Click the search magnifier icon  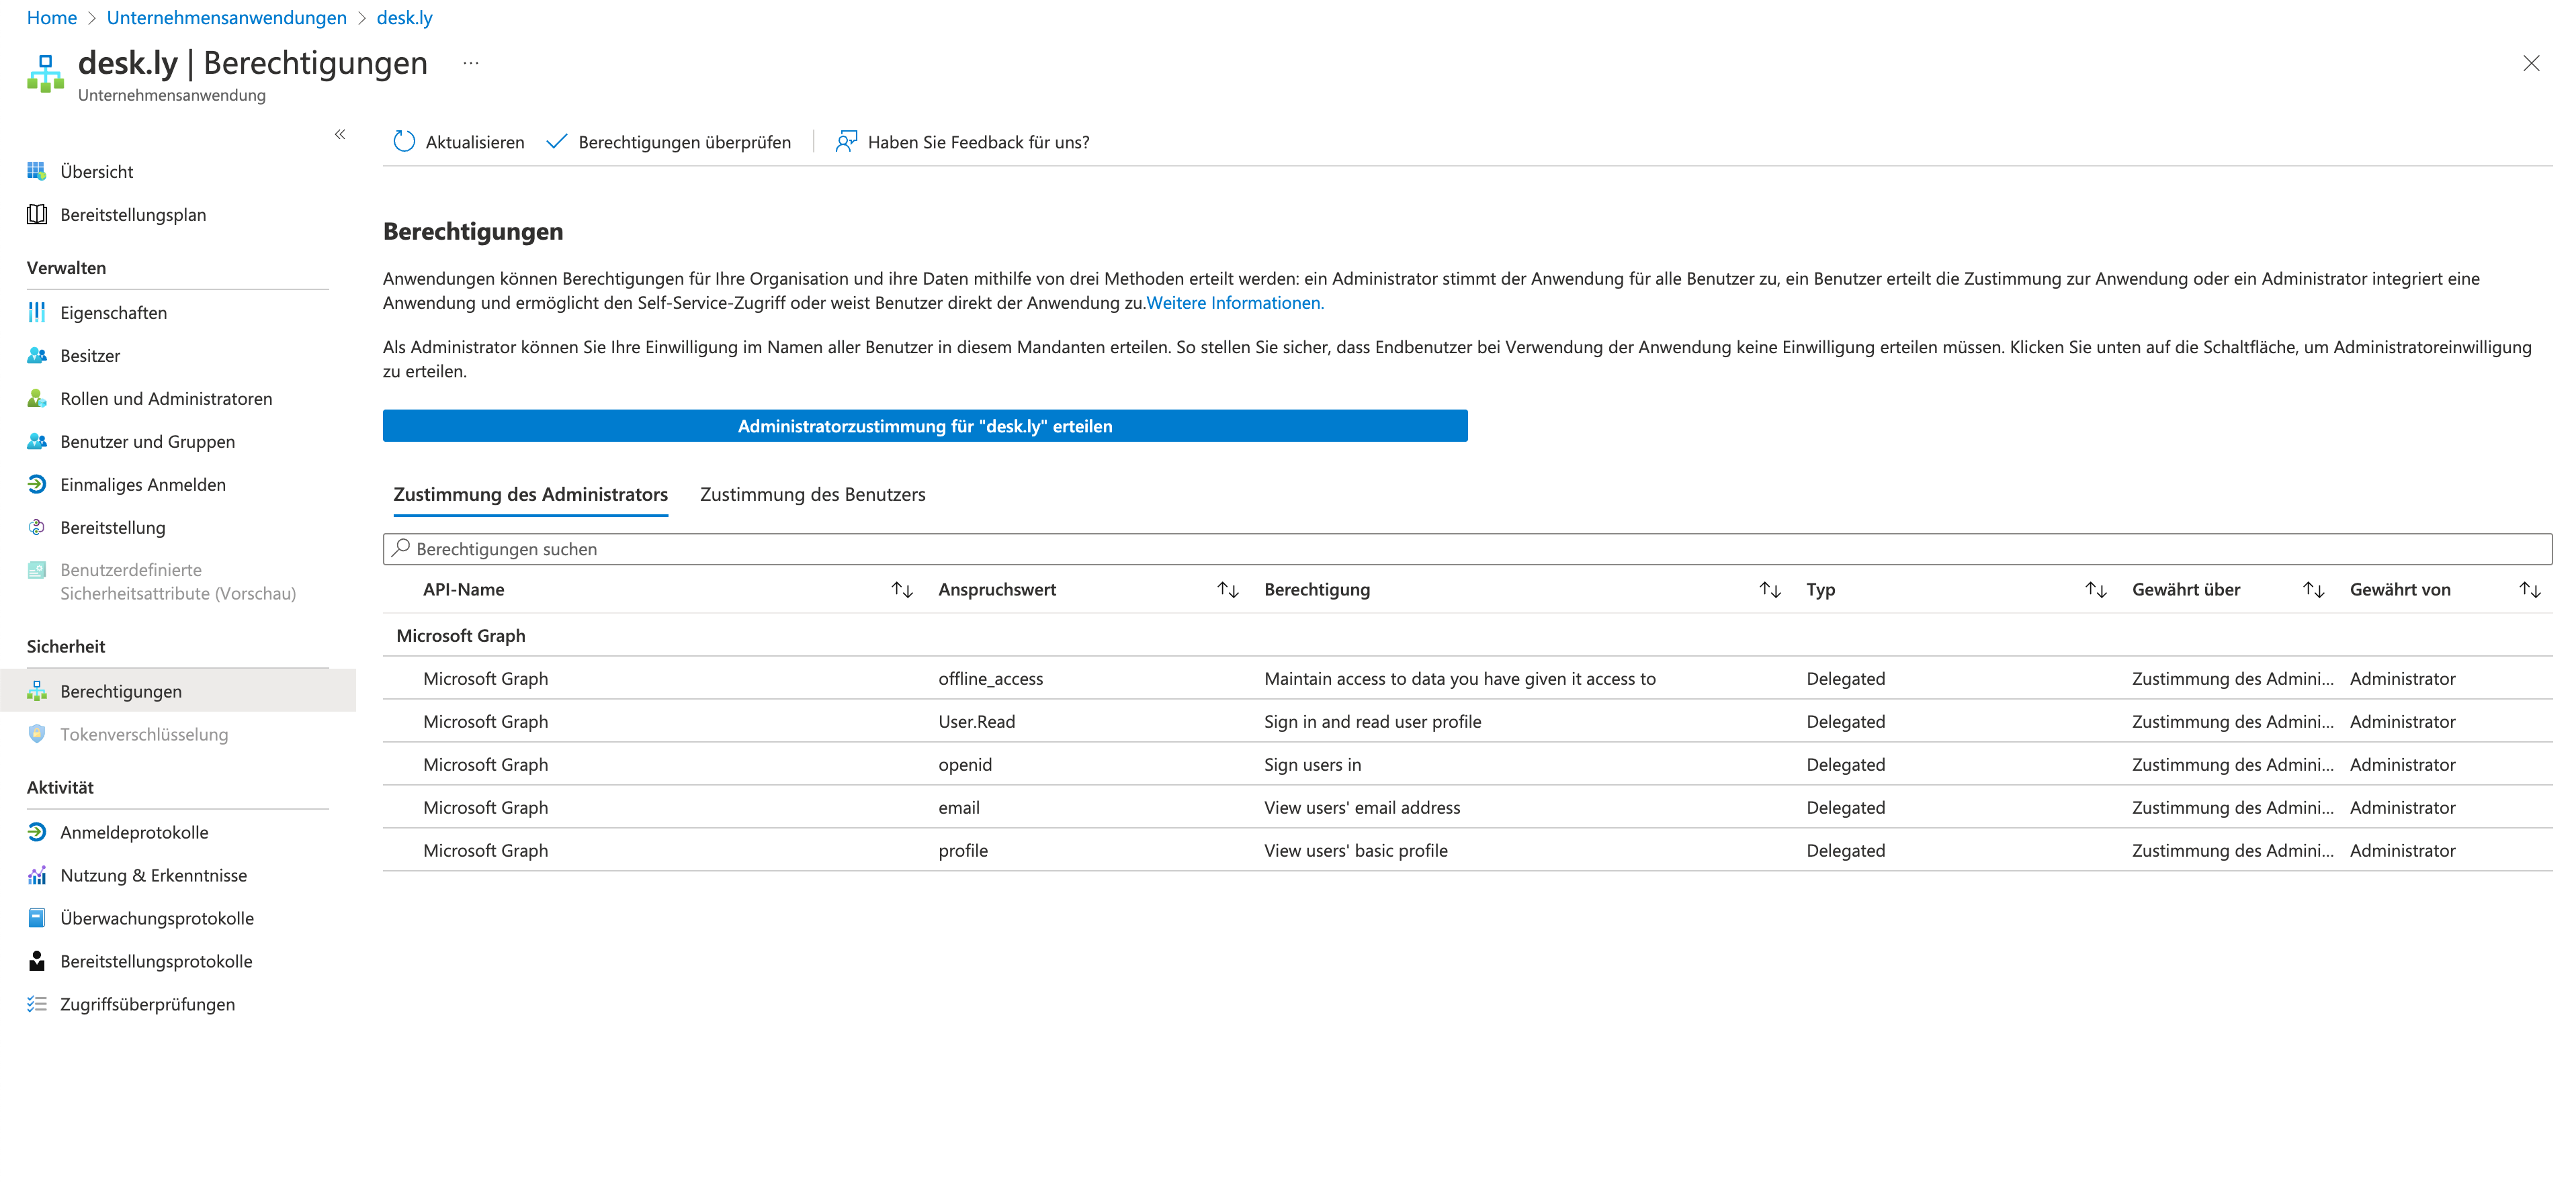(401, 548)
